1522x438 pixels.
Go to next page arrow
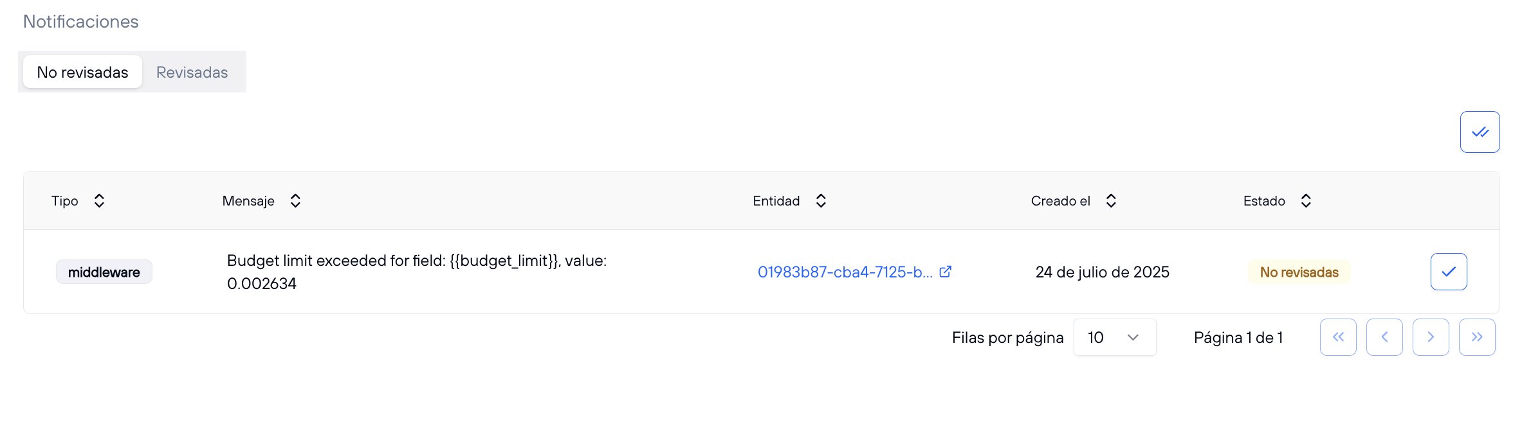pos(1431,337)
